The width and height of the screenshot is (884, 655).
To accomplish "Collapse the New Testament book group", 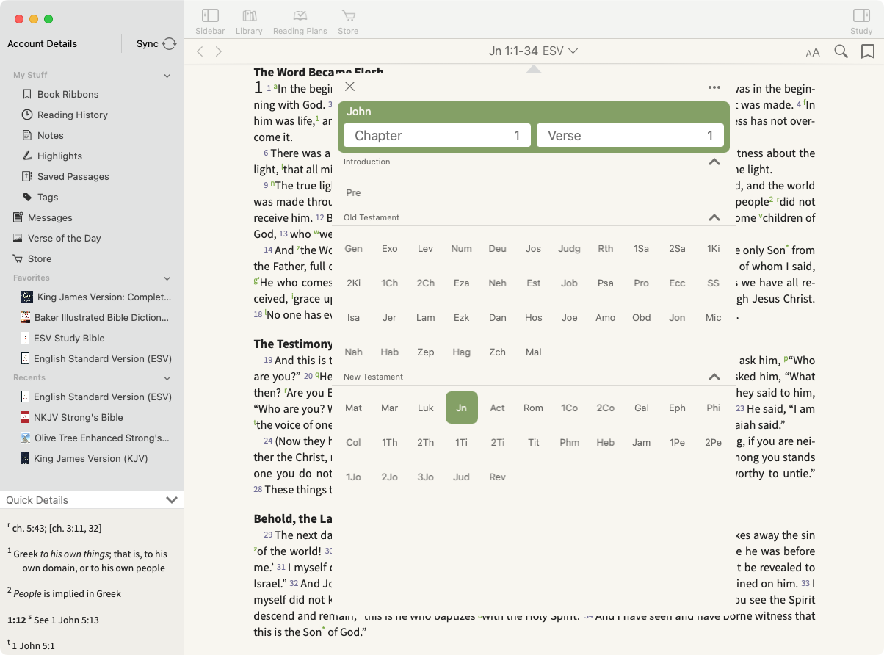I will pyautogui.click(x=714, y=377).
